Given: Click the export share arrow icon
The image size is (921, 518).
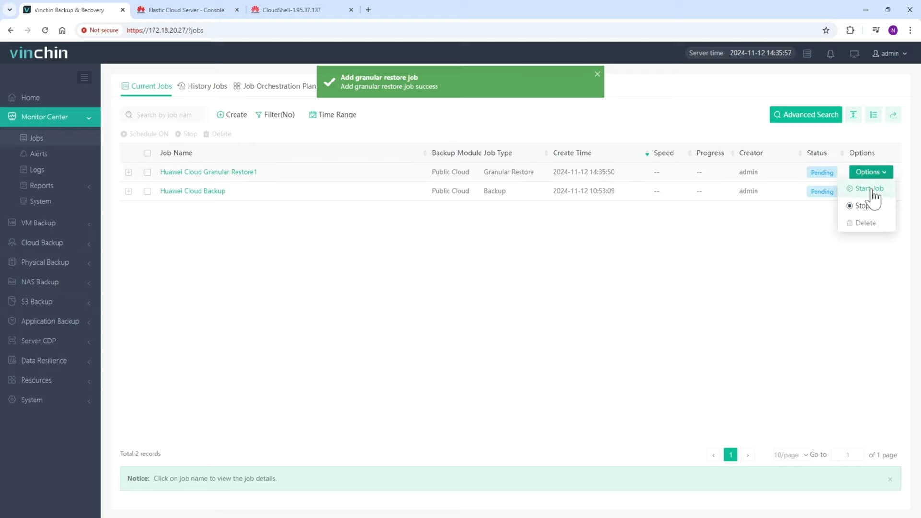Looking at the screenshot, I should [893, 115].
